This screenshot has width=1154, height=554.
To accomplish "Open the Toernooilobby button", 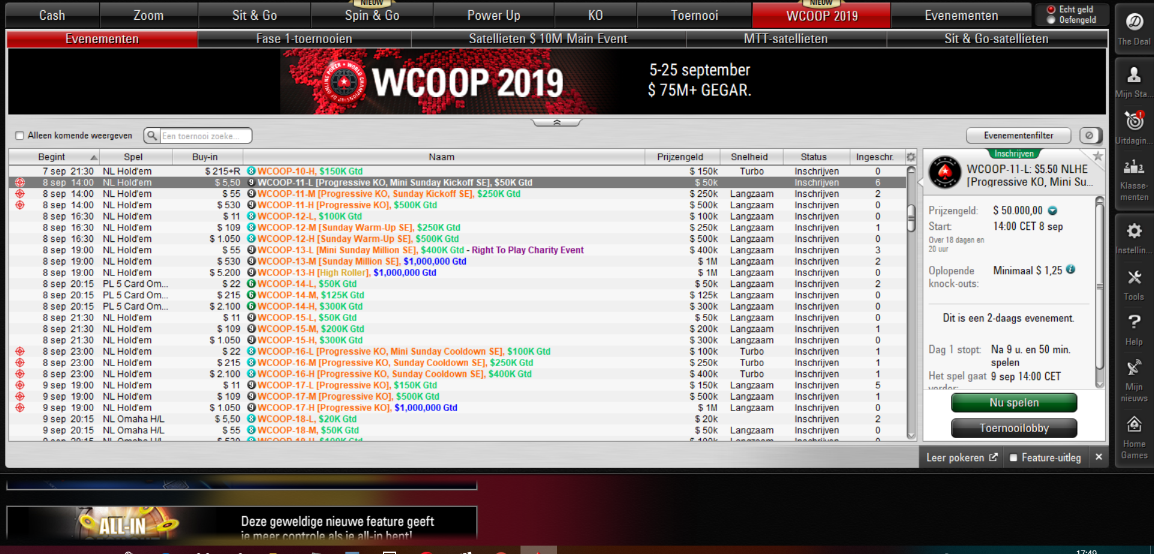I will click(x=1014, y=429).
